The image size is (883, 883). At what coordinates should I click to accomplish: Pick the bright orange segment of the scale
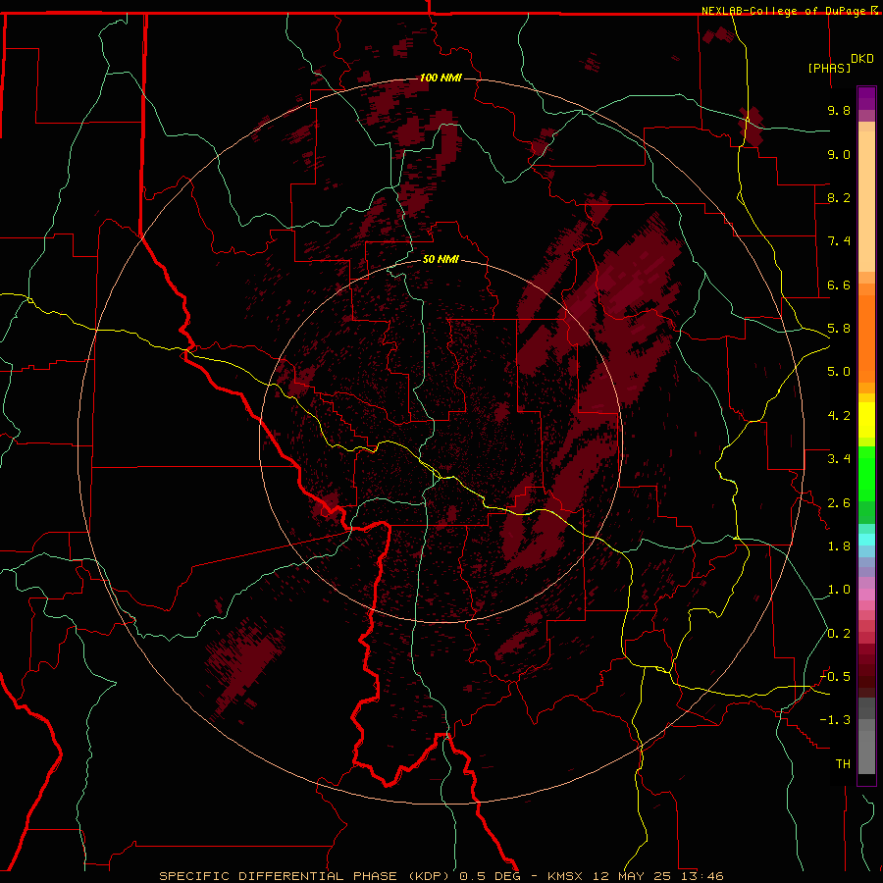[866, 338]
